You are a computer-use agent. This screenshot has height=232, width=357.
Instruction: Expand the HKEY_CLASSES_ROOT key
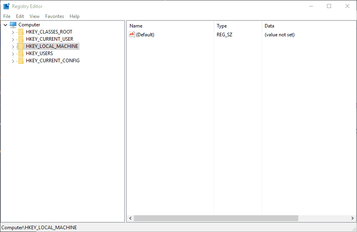[13, 32]
